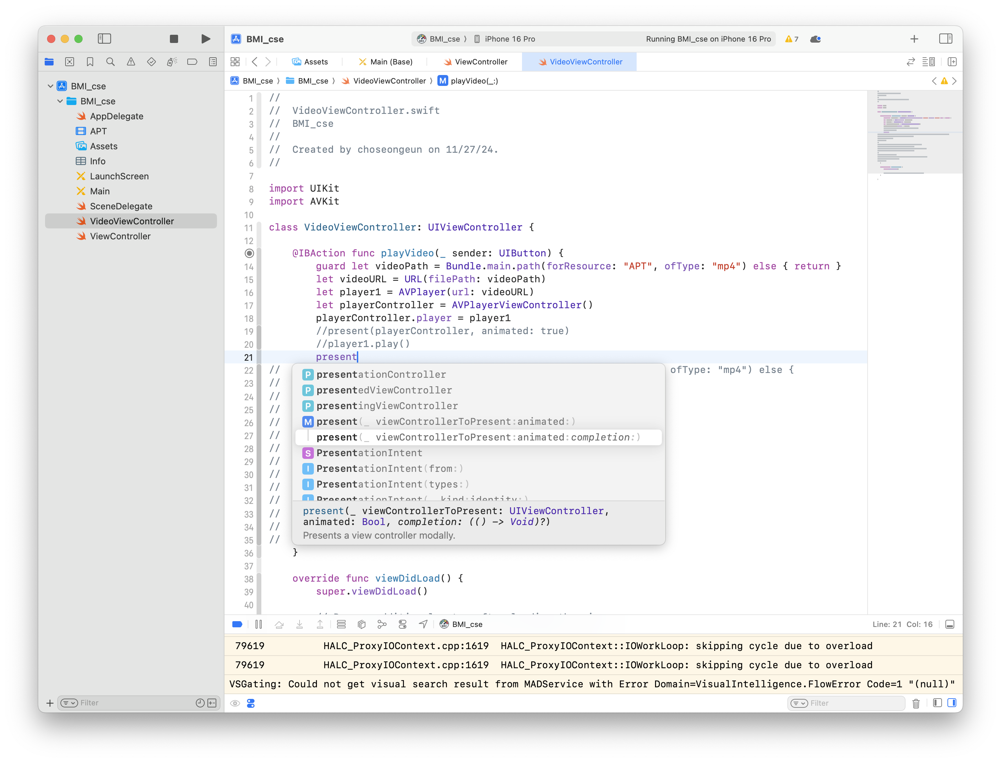
Task: Click Debug Memory Graph icon
Action: [x=382, y=625]
